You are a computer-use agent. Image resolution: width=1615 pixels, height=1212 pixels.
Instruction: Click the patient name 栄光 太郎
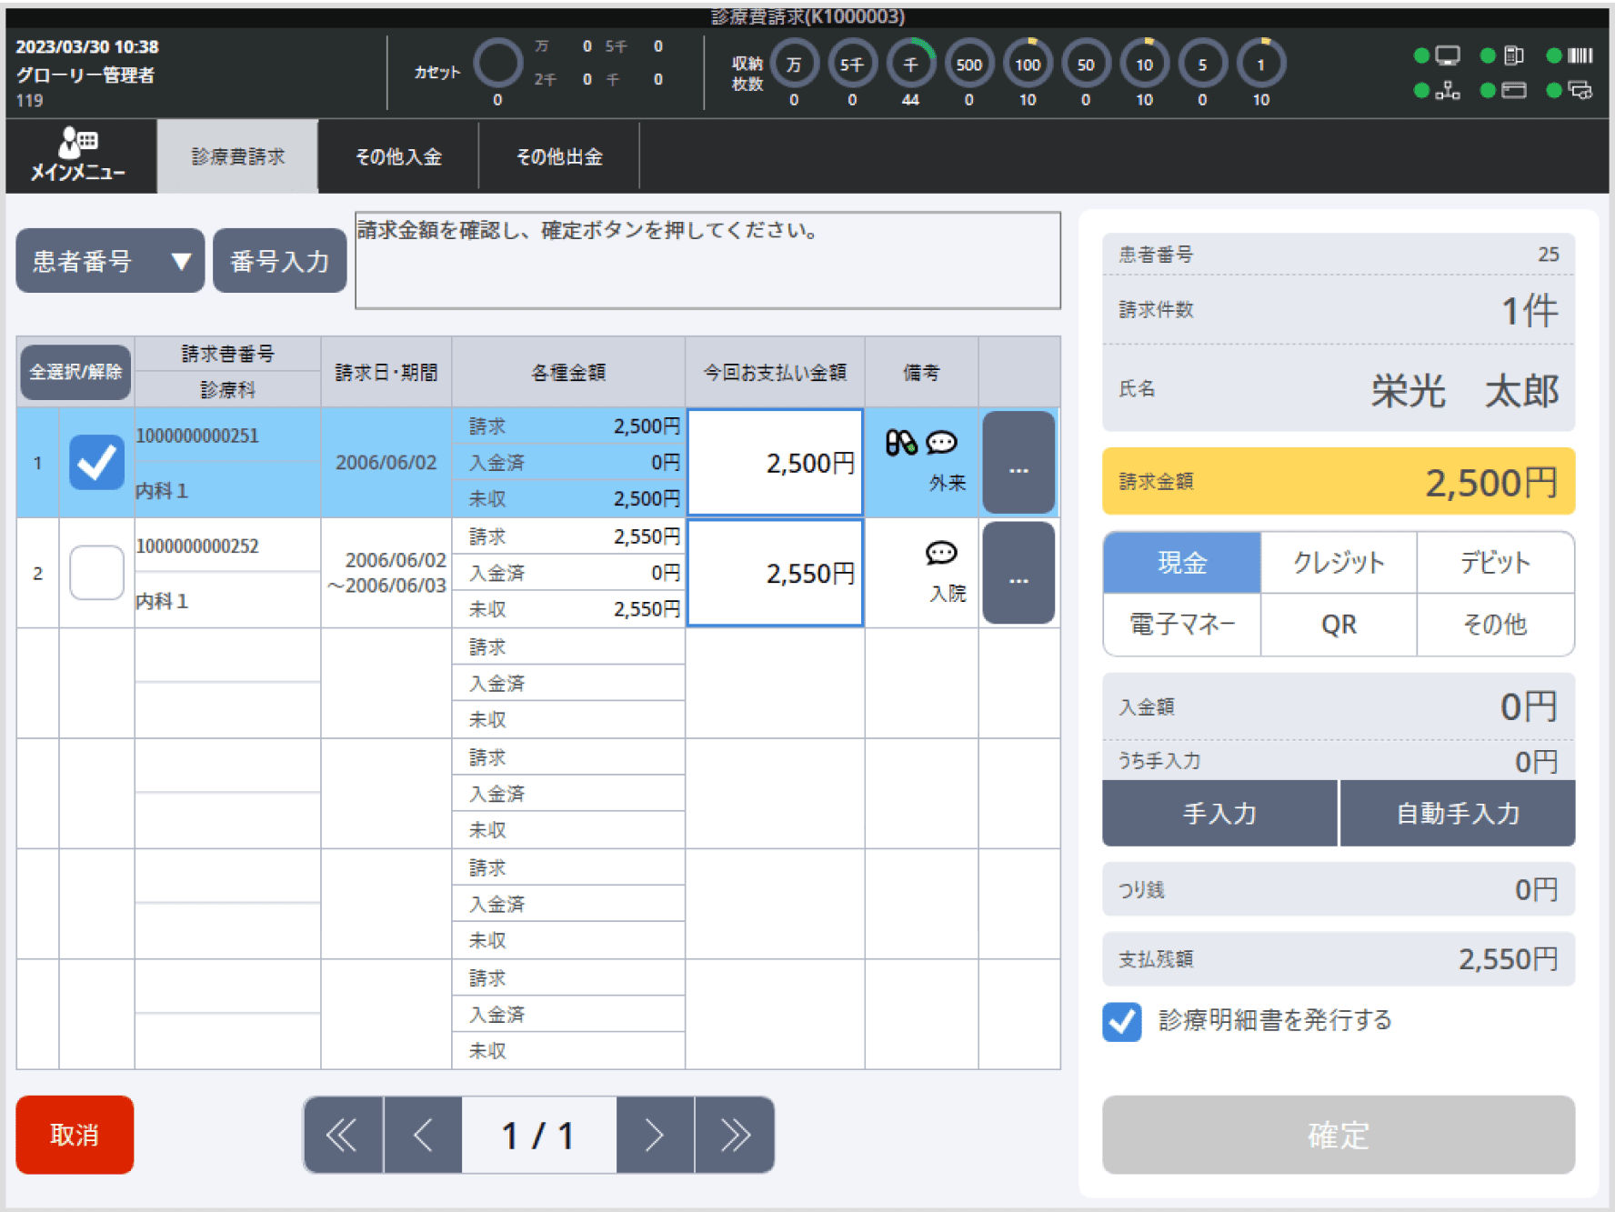pos(1465,391)
